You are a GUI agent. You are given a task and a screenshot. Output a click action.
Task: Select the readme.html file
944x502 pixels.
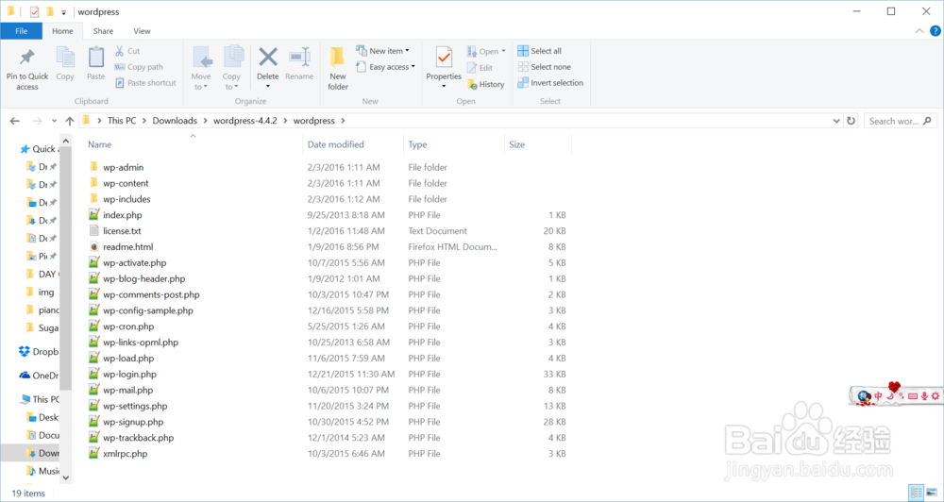127,247
